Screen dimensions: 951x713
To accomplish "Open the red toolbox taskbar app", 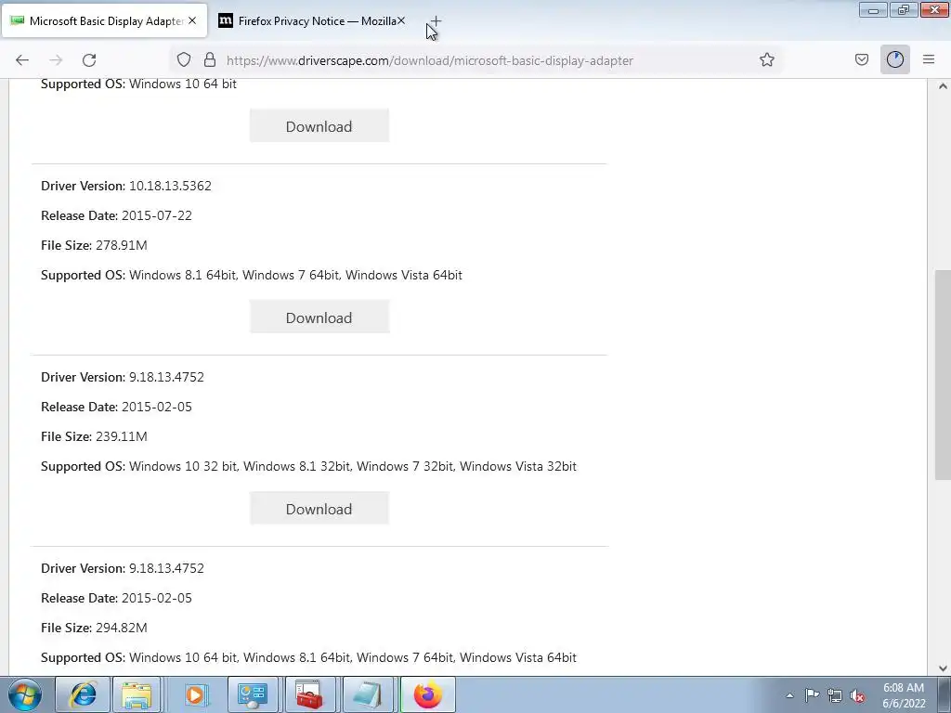I will pos(309,694).
